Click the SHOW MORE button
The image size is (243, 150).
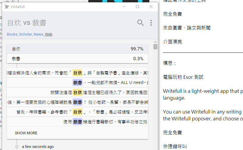pyautogui.click(x=26, y=133)
